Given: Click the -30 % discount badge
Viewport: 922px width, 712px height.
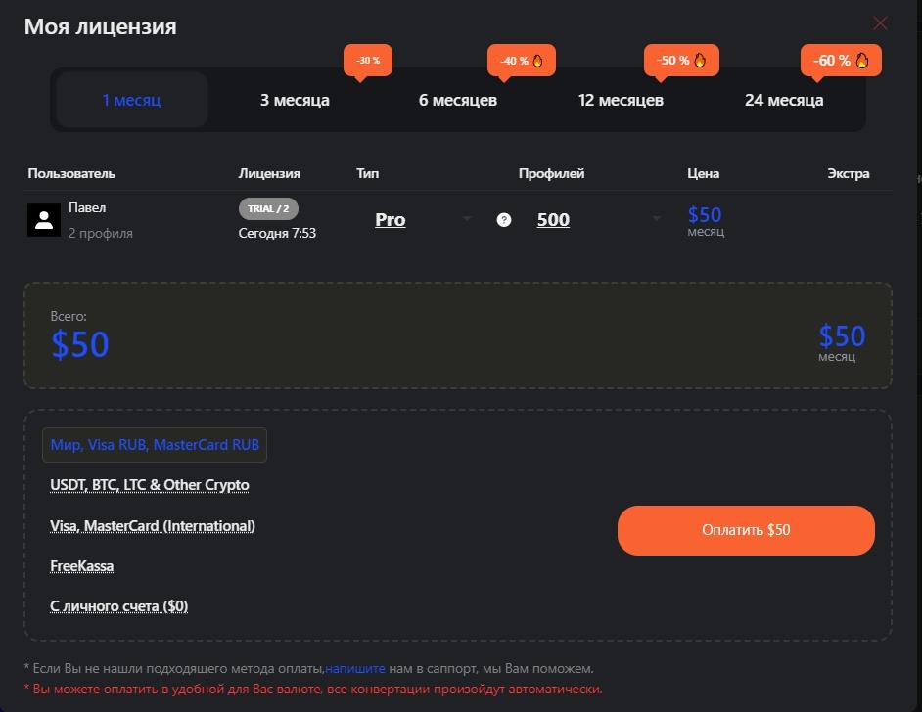Looking at the screenshot, I should pyautogui.click(x=368, y=60).
